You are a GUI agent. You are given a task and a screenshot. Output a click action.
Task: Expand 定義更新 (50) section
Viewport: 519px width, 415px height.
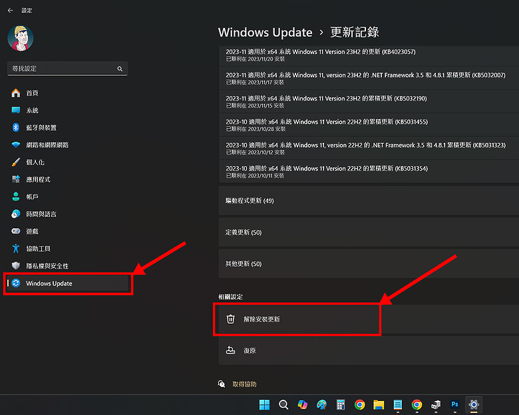369,232
